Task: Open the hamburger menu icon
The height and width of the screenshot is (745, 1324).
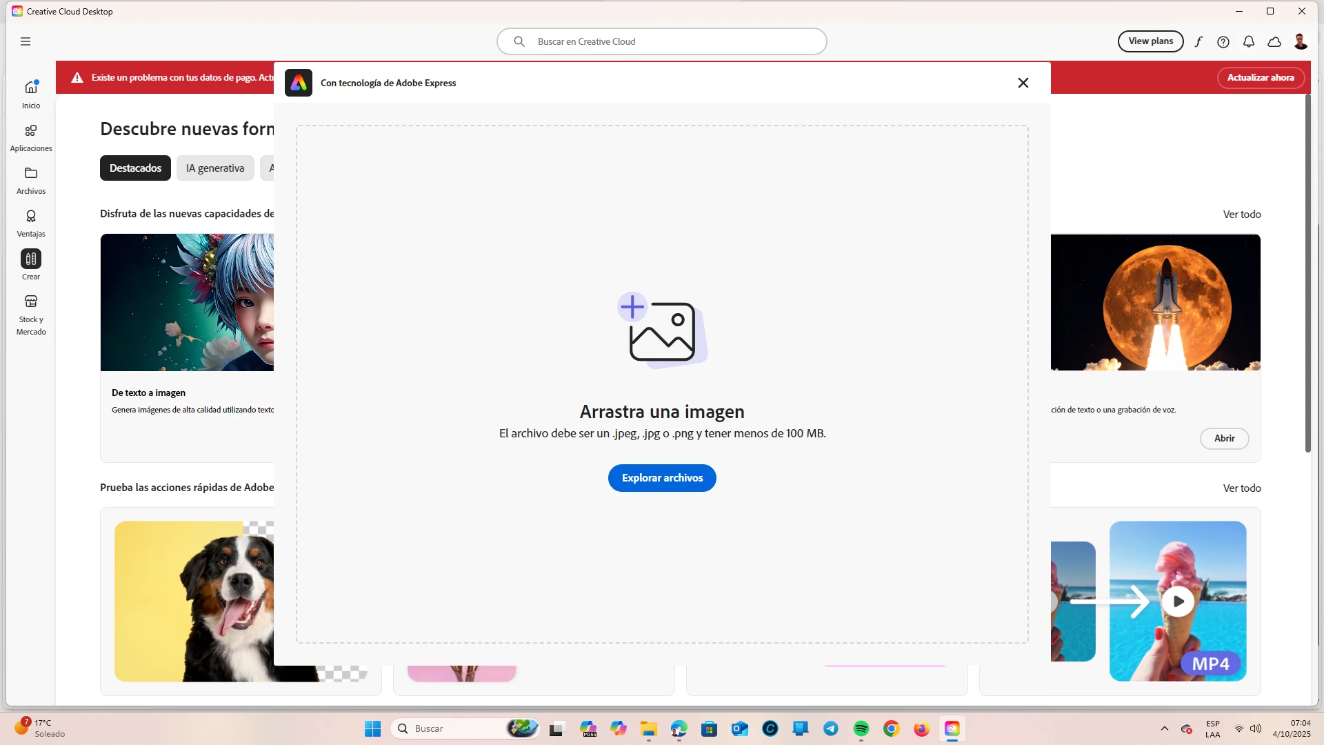Action: [26, 41]
